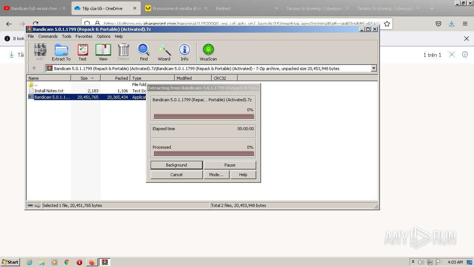Click the WinRAR taskbar button
This screenshot has height=267, width=474.
click(x=104, y=262)
